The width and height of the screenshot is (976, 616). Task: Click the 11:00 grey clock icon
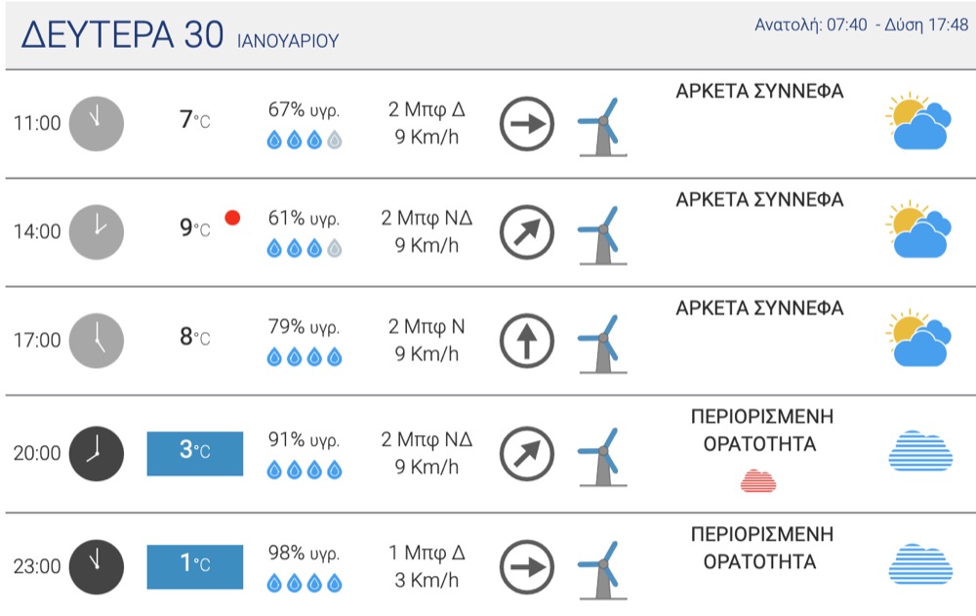click(97, 123)
